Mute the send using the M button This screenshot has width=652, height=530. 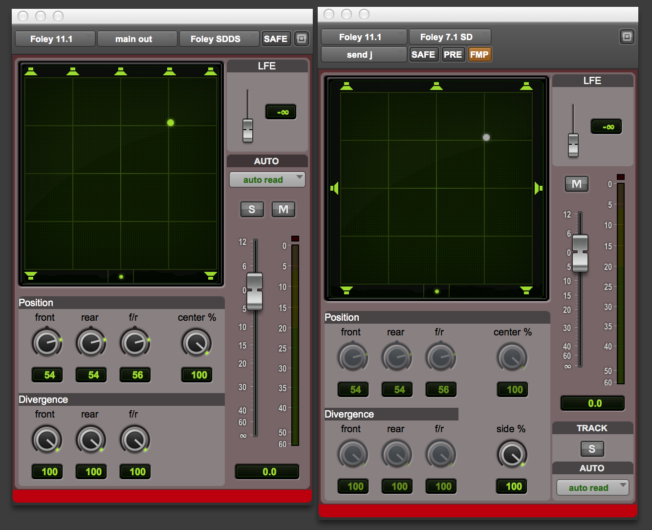[577, 184]
